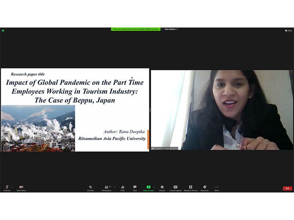Image resolution: width=294 pixels, height=220 pixels.
Task: Expand the View Options dropdown
Action: [x=171, y=29]
